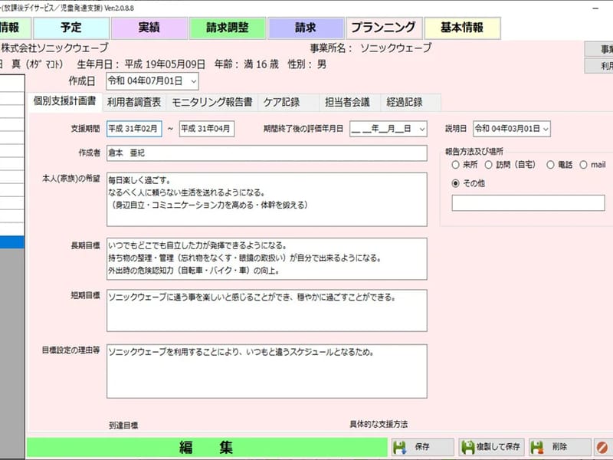The width and height of the screenshot is (613, 460).
Task: Click the 複製して保存 button
Action: point(491,447)
